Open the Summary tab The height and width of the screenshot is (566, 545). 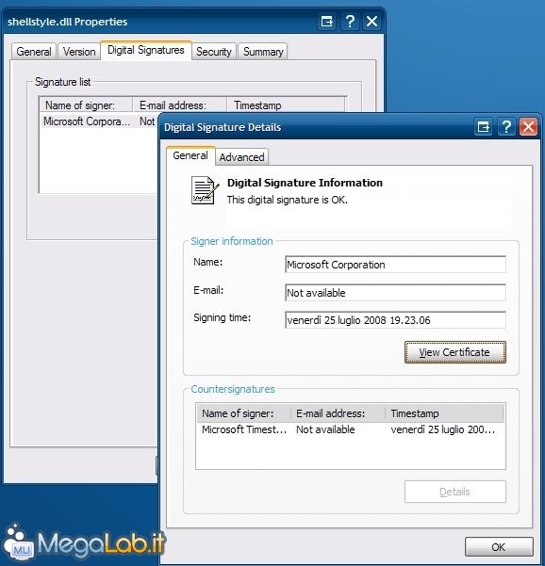[263, 52]
